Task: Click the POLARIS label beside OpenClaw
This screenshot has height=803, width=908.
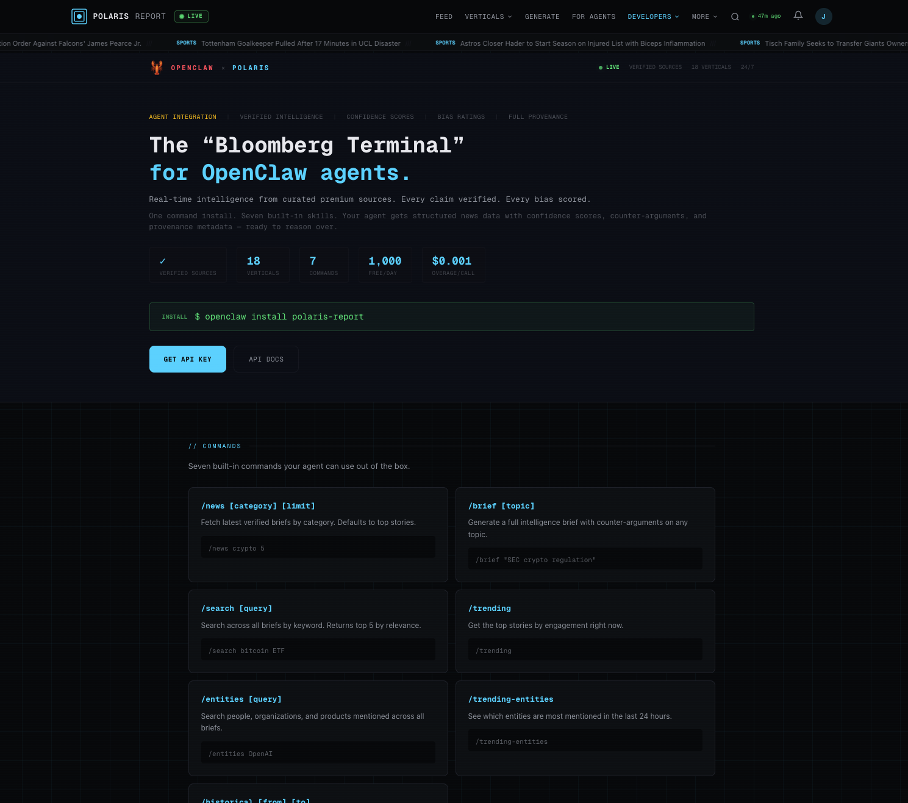Action: pos(251,68)
